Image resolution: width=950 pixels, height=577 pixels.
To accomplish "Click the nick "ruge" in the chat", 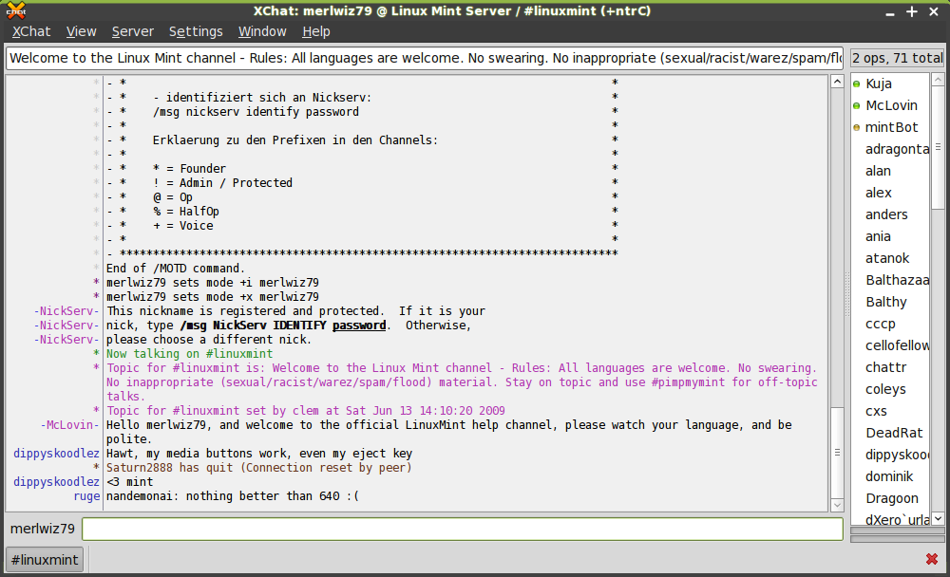I will click(x=86, y=496).
